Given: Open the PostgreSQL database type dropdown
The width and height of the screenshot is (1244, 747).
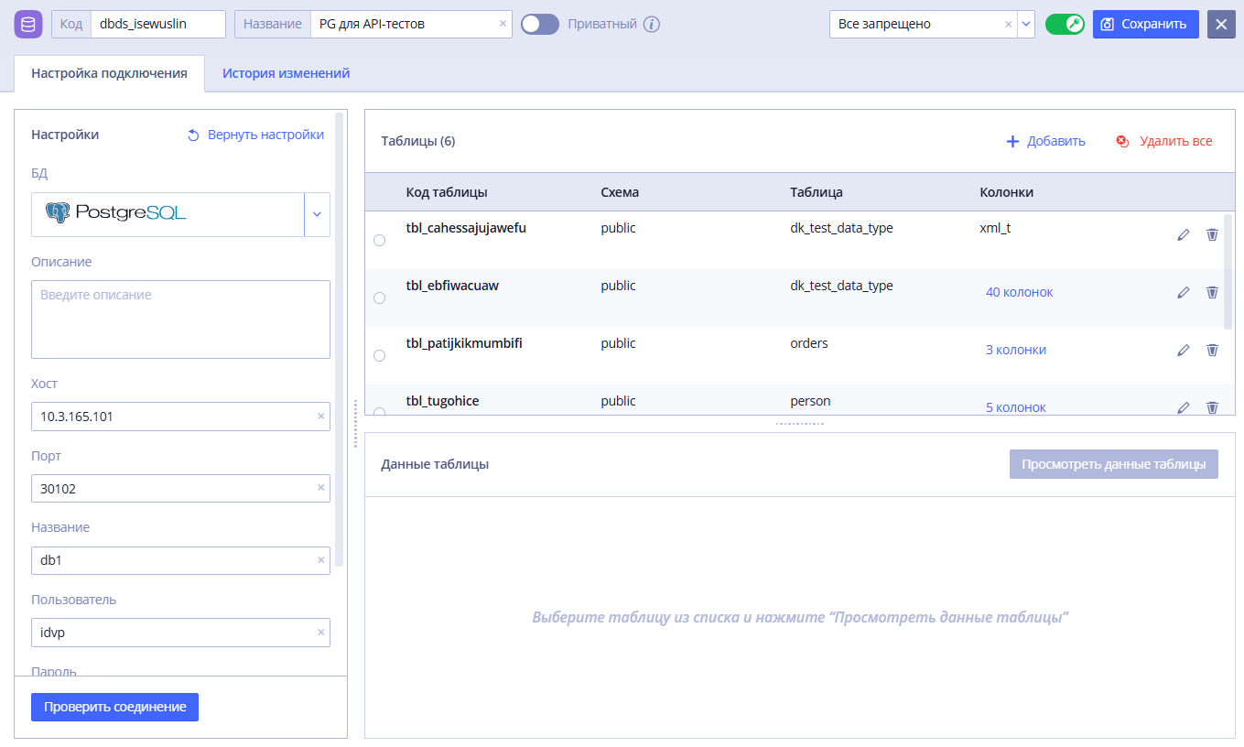Looking at the screenshot, I should 317,214.
